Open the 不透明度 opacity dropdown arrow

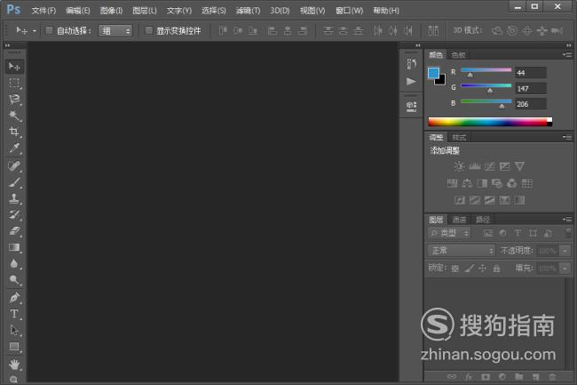click(x=565, y=252)
